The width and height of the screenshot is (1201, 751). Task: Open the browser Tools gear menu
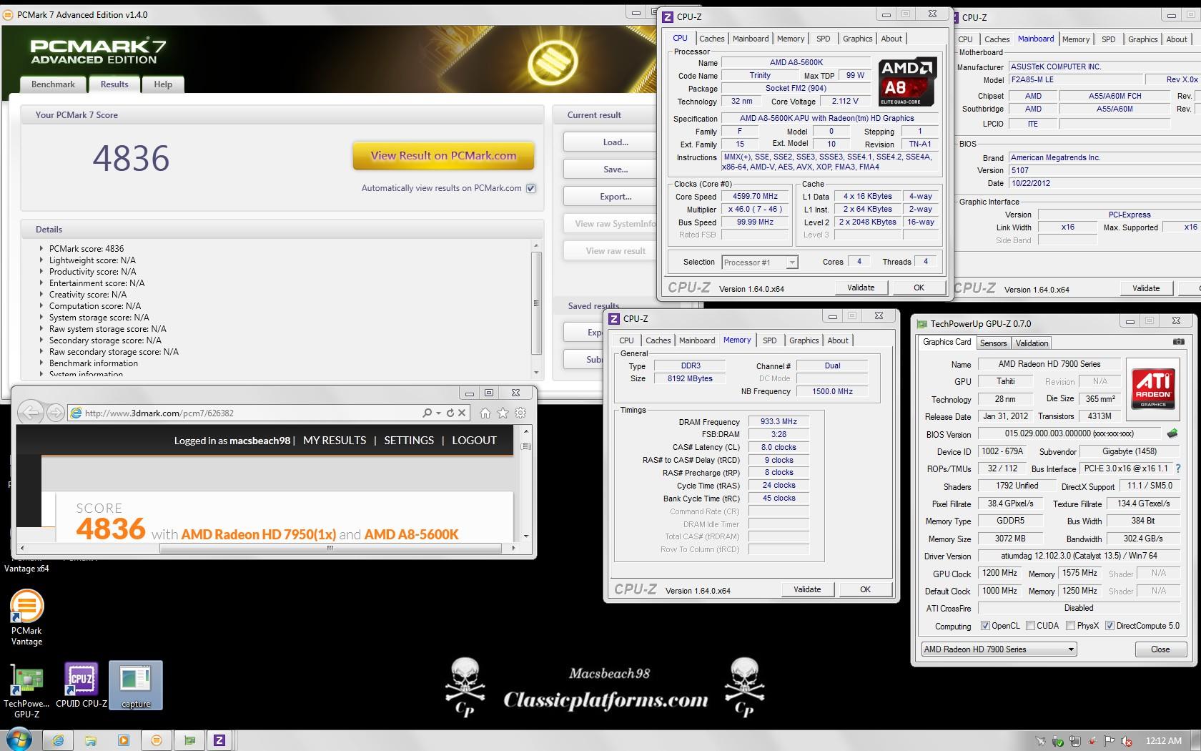520,413
